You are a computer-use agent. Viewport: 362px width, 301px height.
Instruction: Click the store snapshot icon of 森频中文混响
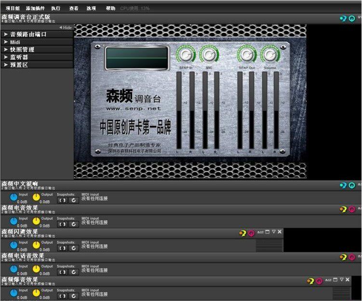(x=62, y=200)
